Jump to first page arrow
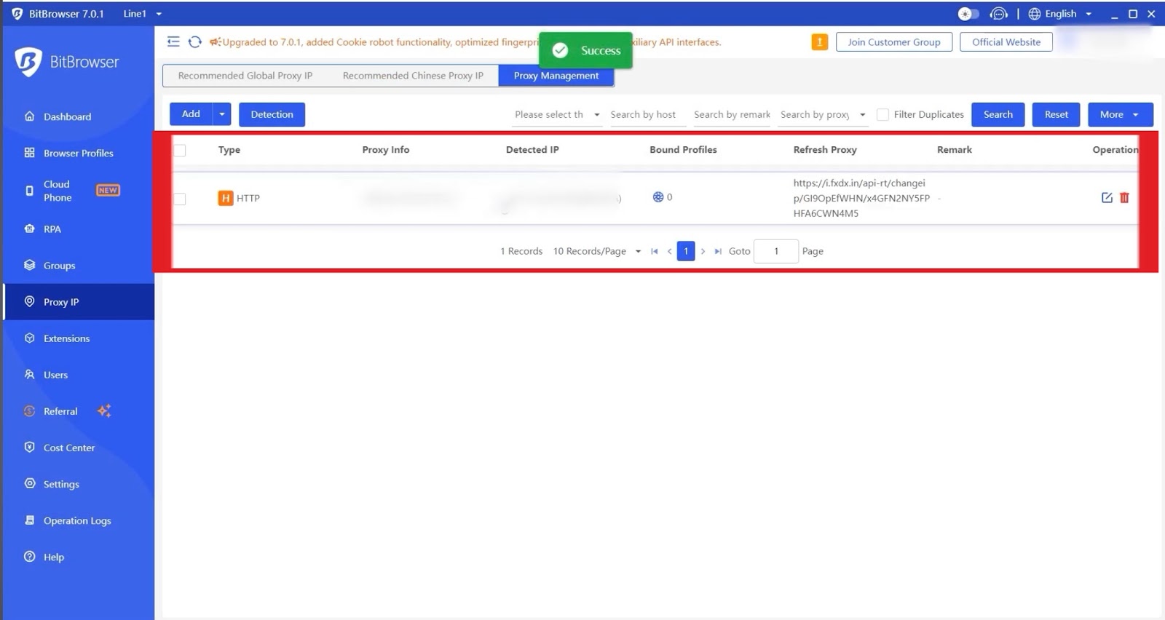The height and width of the screenshot is (620, 1165). [x=654, y=251]
